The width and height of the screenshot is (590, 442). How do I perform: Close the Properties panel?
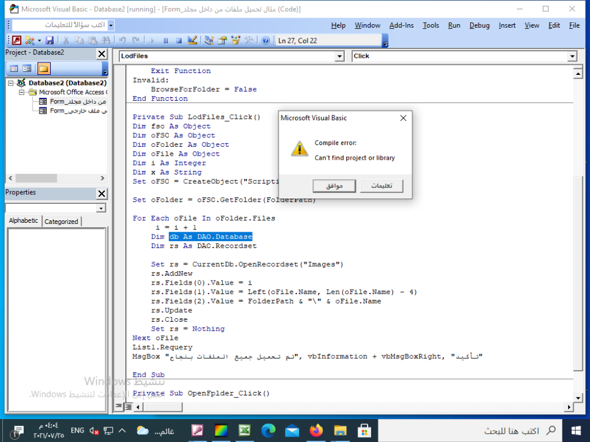101,193
